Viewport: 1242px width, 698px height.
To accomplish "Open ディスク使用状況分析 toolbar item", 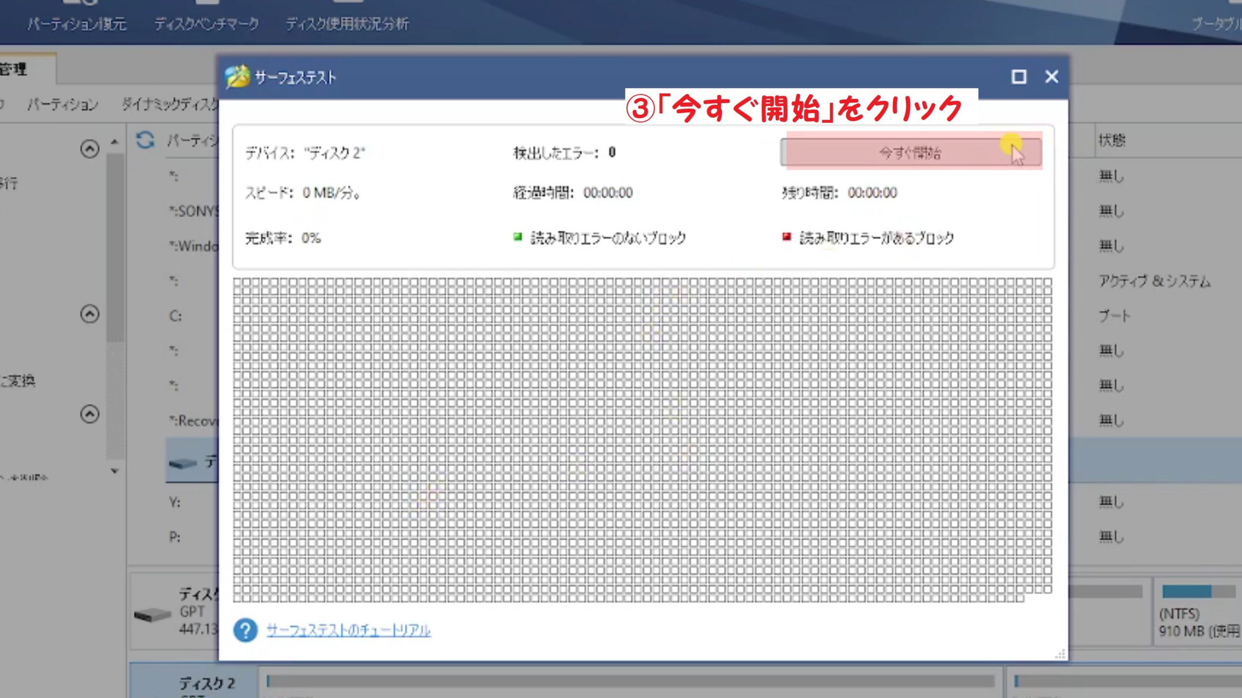I will pos(347,24).
